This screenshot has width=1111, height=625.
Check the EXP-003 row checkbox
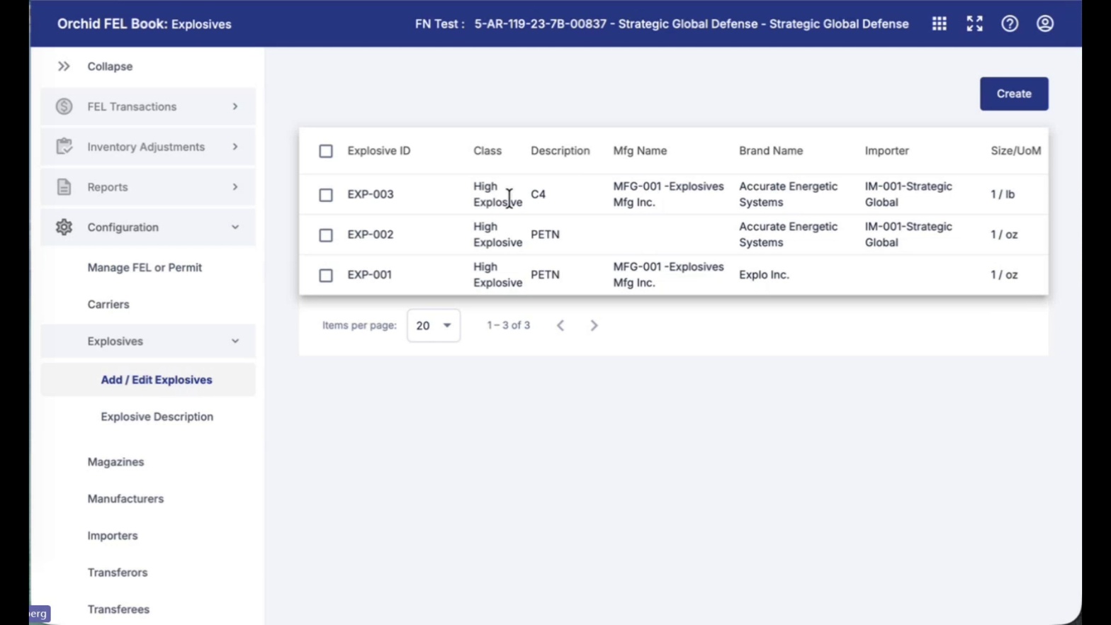[x=326, y=195]
